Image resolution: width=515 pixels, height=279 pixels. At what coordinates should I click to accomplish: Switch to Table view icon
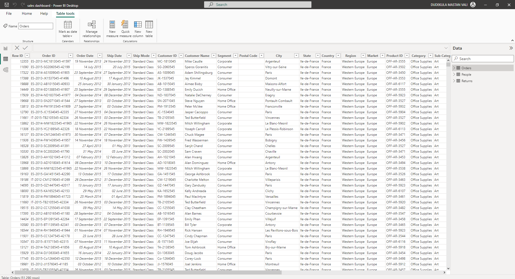coord(6,59)
